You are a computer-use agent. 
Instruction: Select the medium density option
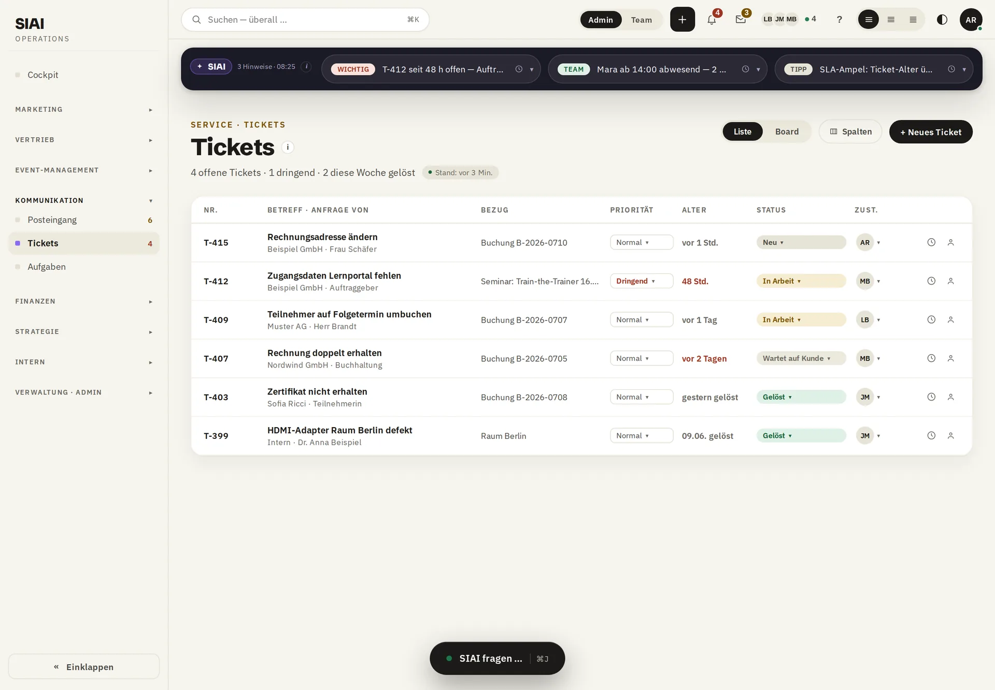click(x=891, y=20)
